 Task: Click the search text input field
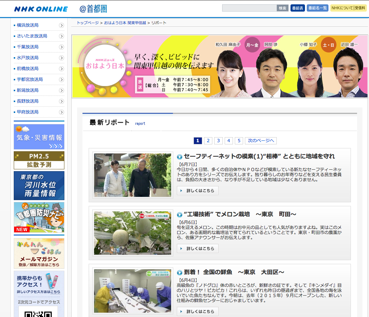pyautogui.click(x=249, y=8)
